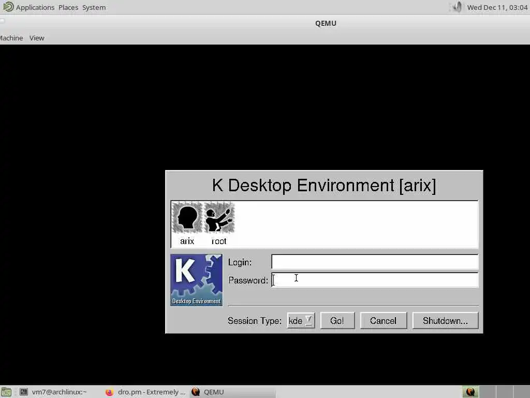Screen dimensions: 530x398
Task: Click the show desktop icon in taskbar
Action: click(x=6, y=392)
